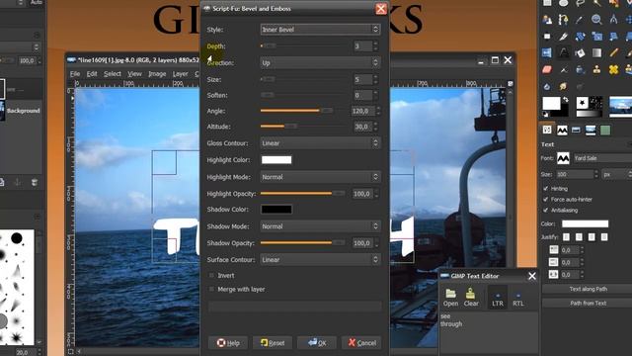632x356 pixels.
Task: Open the Edit menu in image window
Action: pyautogui.click(x=92, y=74)
